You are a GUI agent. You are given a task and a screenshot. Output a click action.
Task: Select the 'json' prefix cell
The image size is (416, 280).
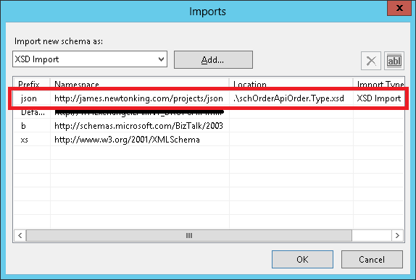click(32, 98)
